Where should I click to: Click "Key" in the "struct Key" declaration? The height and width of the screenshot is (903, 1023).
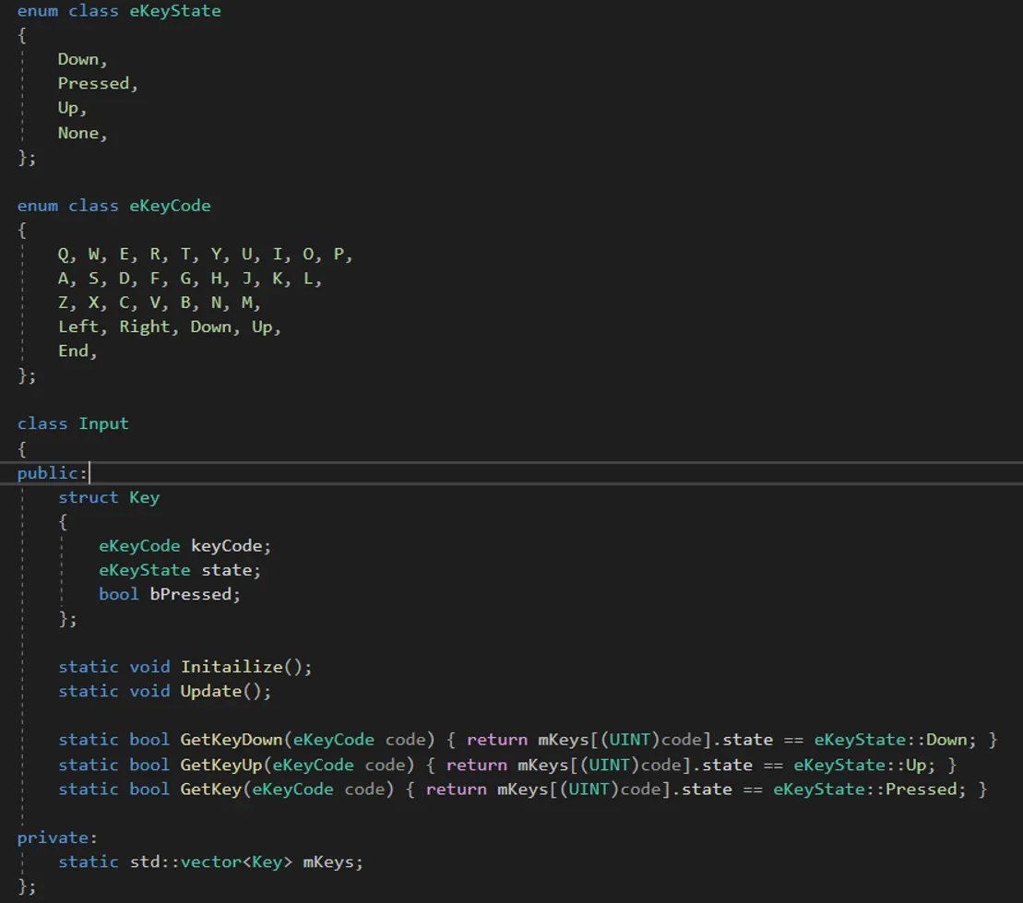[x=144, y=498]
